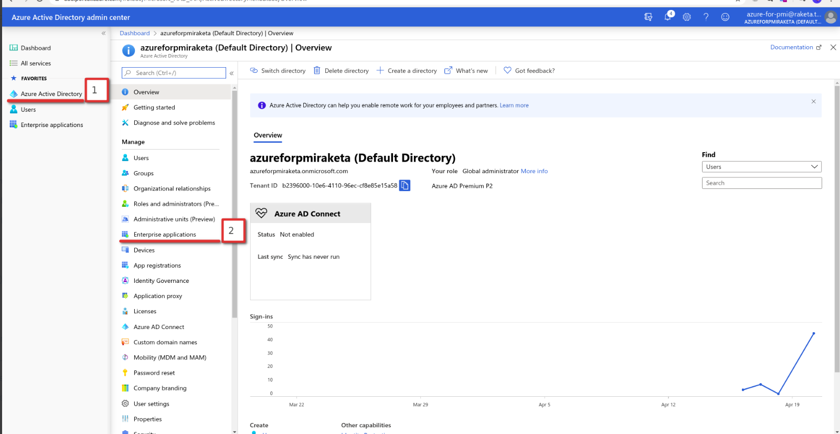Click the Users icon in favorites

[x=14, y=109]
